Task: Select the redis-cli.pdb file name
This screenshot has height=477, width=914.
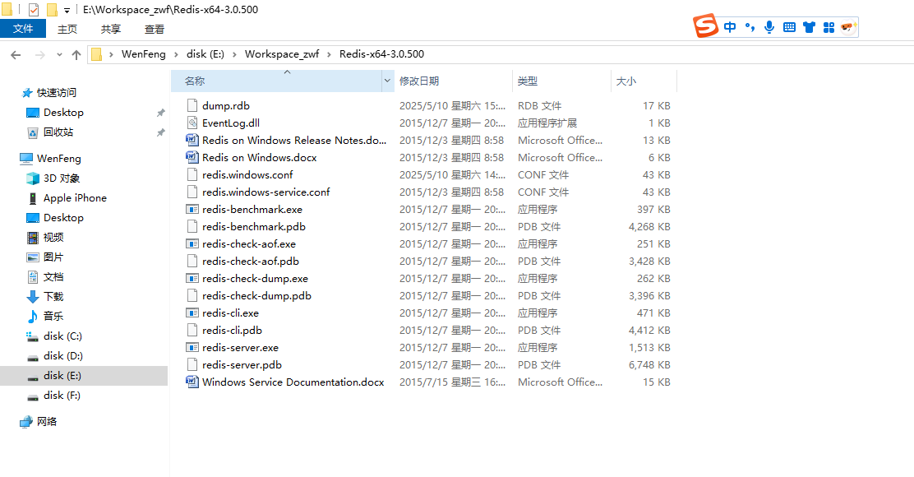Action: pyautogui.click(x=232, y=331)
